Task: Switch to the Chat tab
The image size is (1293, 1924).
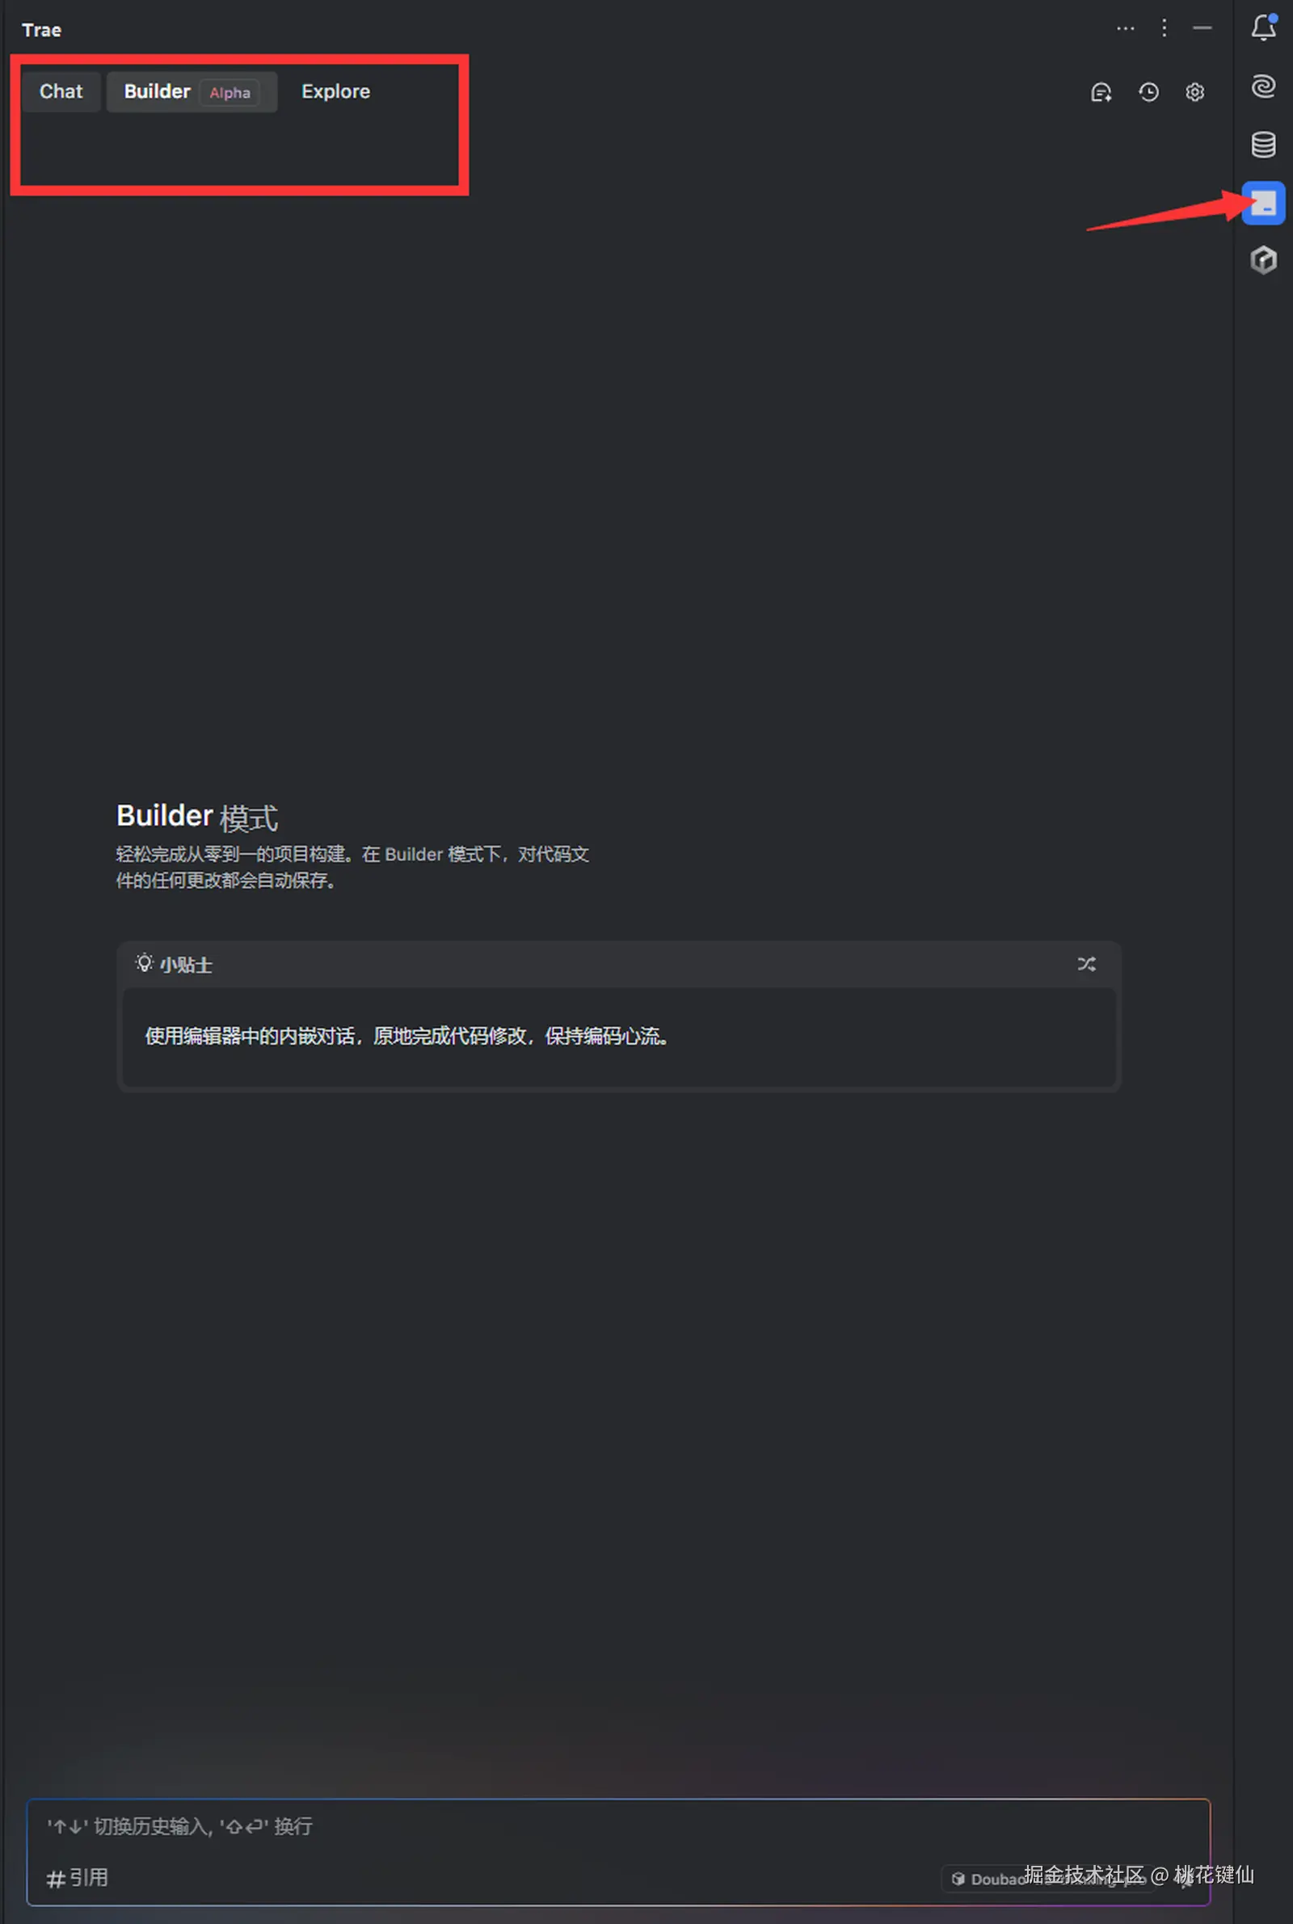Action: click(x=61, y=91)
